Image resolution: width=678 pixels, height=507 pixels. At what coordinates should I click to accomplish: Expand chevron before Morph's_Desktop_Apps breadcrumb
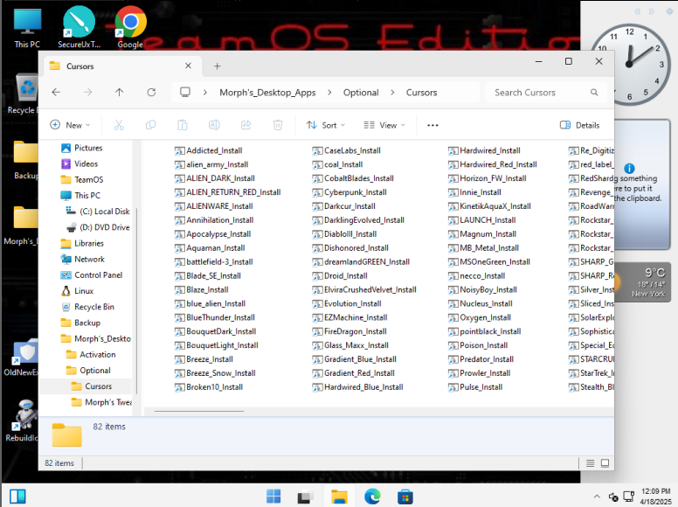coord(205,92)
